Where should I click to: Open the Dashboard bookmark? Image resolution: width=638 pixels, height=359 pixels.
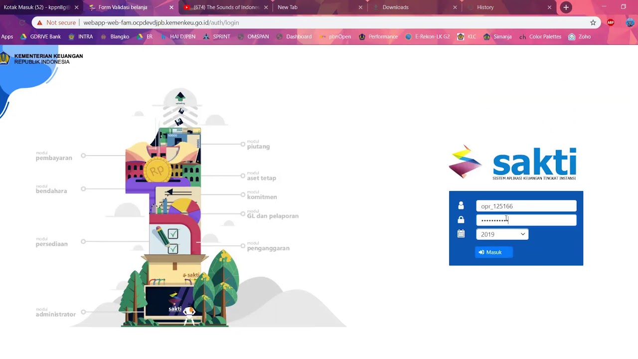tap(294, 36)
